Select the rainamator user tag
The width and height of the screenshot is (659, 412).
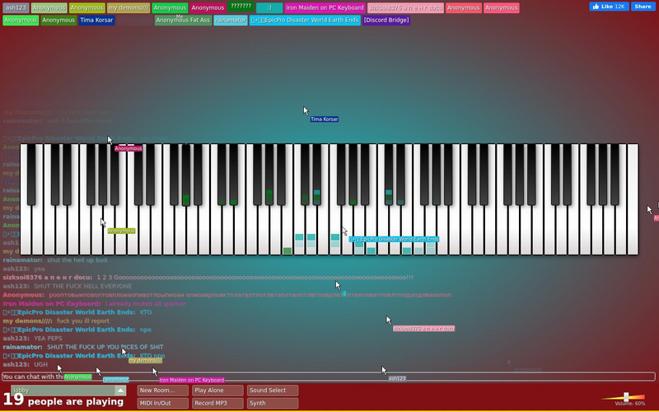point(231,20)
